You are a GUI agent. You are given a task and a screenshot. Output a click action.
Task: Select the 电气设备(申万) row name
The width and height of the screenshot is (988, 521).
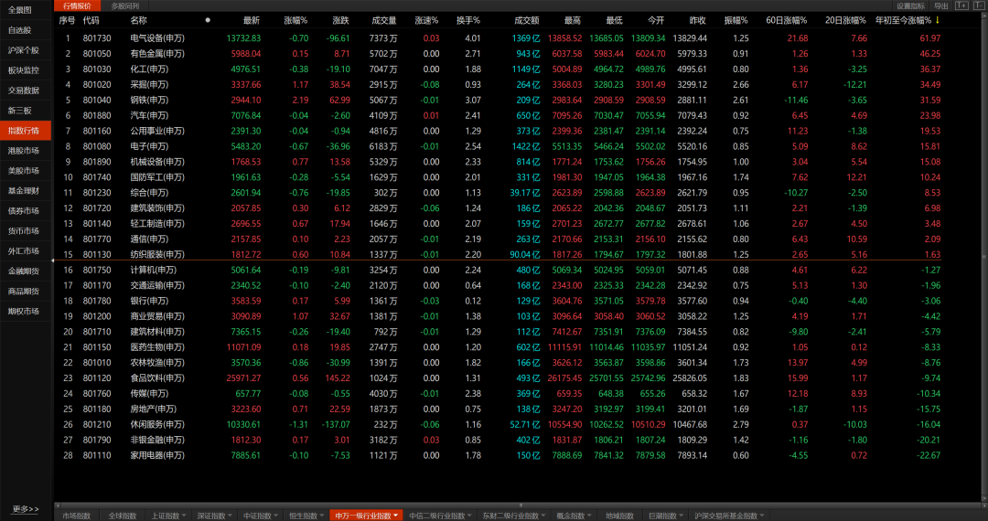click(157, 38)
